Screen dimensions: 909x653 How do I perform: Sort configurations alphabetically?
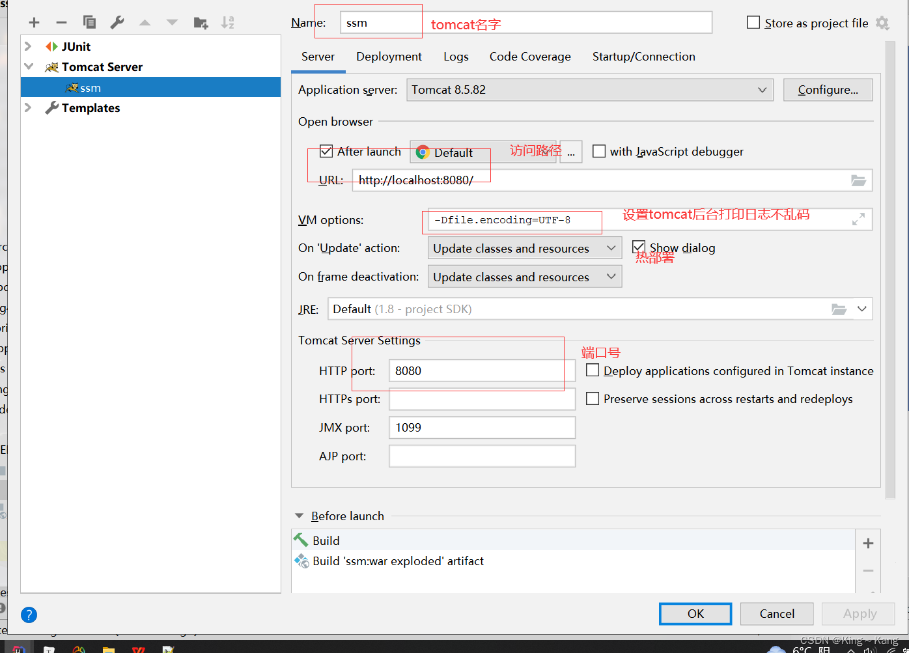[227, 23]
